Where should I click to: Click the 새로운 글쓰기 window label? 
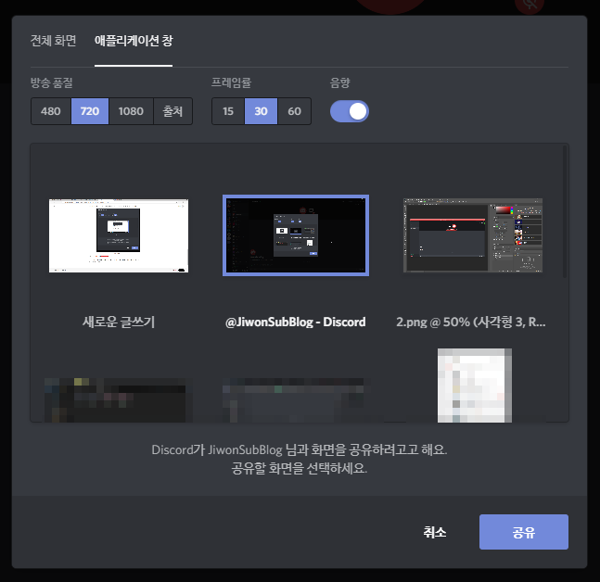click(119, 322)
